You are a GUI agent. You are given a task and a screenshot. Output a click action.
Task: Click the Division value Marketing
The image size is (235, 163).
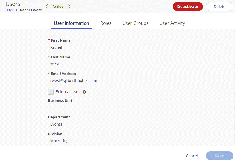(x=59, y=140)
